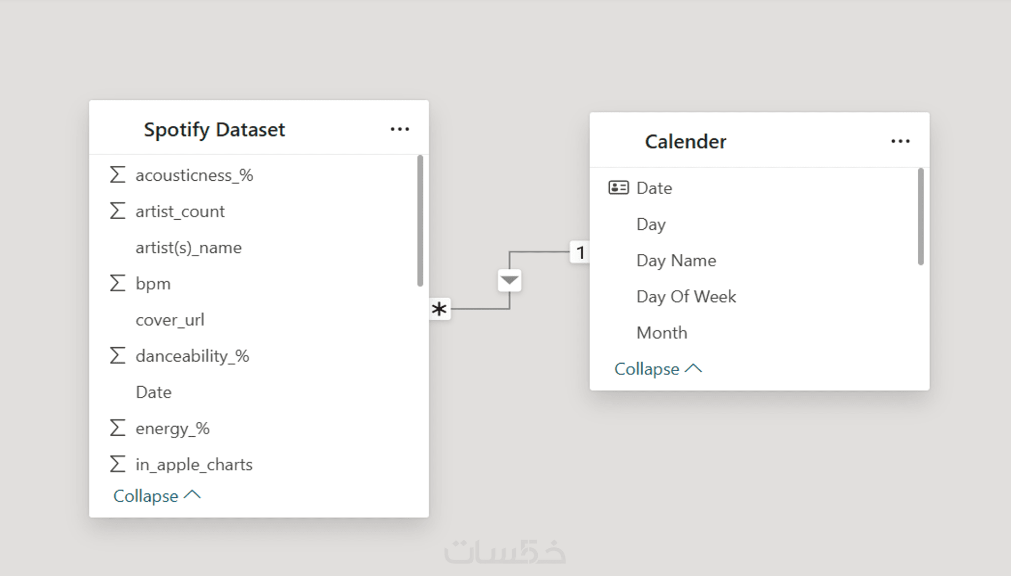Click the sigma icon beside acousticness_%
This screenshot has height=576, width=1011.
117,175
